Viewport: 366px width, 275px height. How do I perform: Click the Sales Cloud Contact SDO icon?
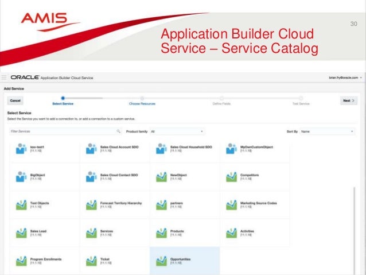91,177
